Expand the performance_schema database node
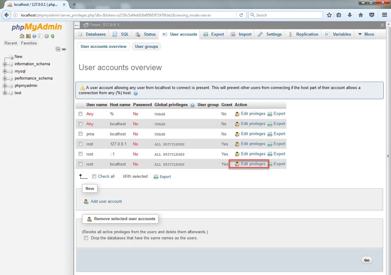 (5, 78)
